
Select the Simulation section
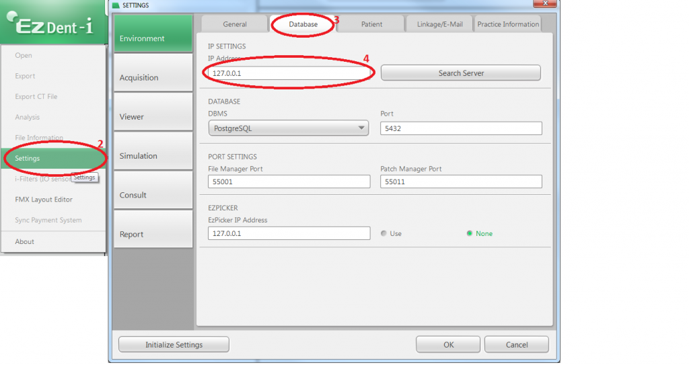coord(153,151)
